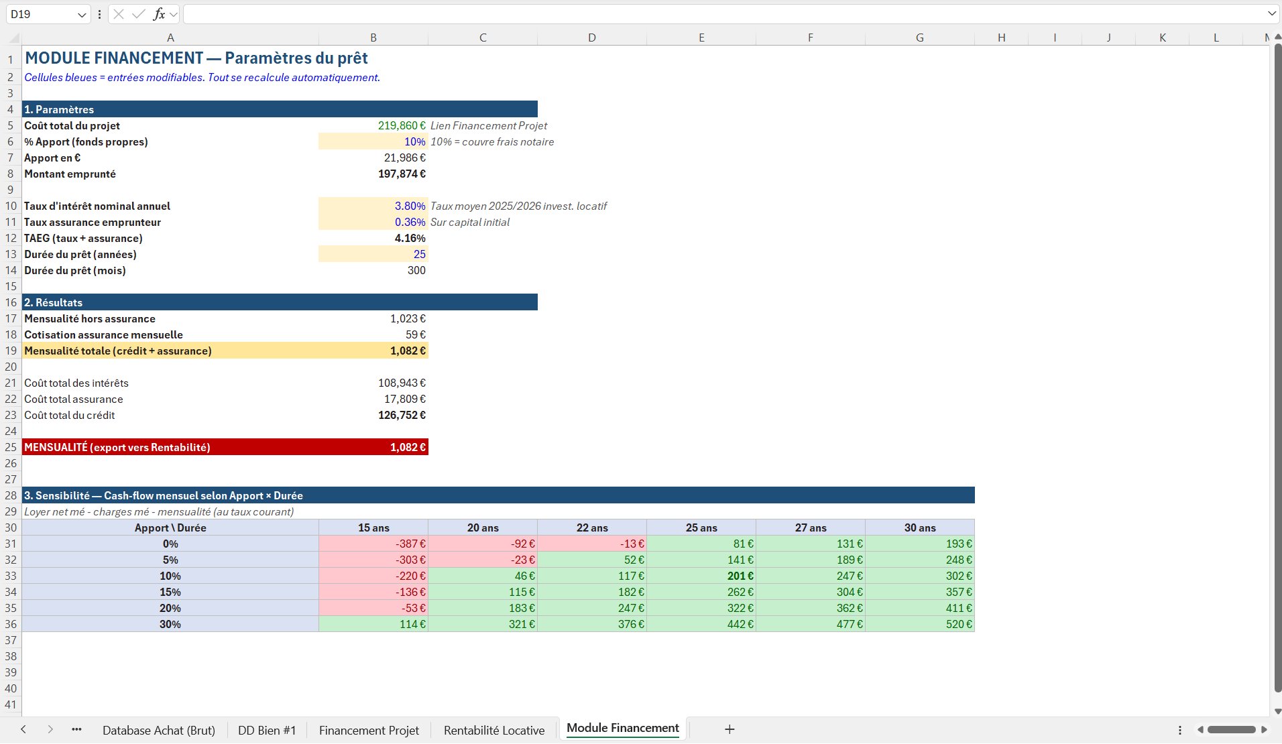Click the name box options dots icon

coord(99,14)
